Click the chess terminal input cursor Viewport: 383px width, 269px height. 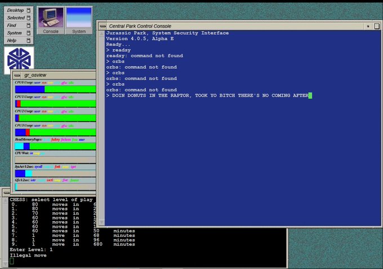tap(12, 261)
